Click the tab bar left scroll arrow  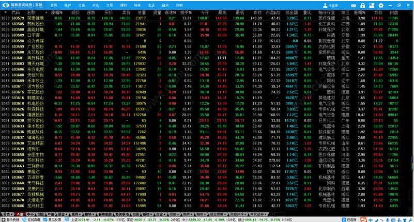[x=273, y=214]
